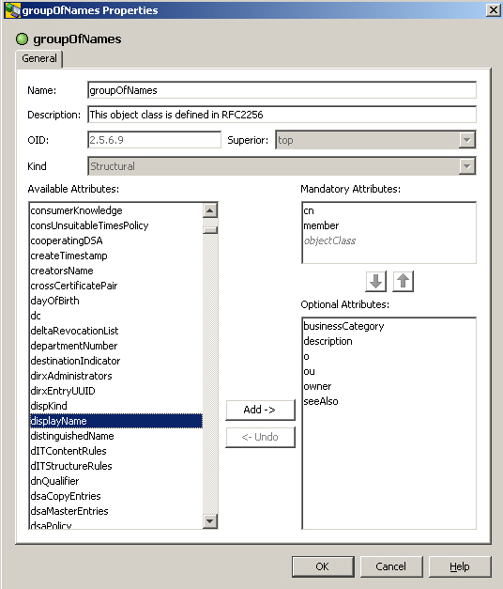This screenshot has height=589, width=503.
Task: Select member in Mandatory Attributes
Action: [389, 225]
